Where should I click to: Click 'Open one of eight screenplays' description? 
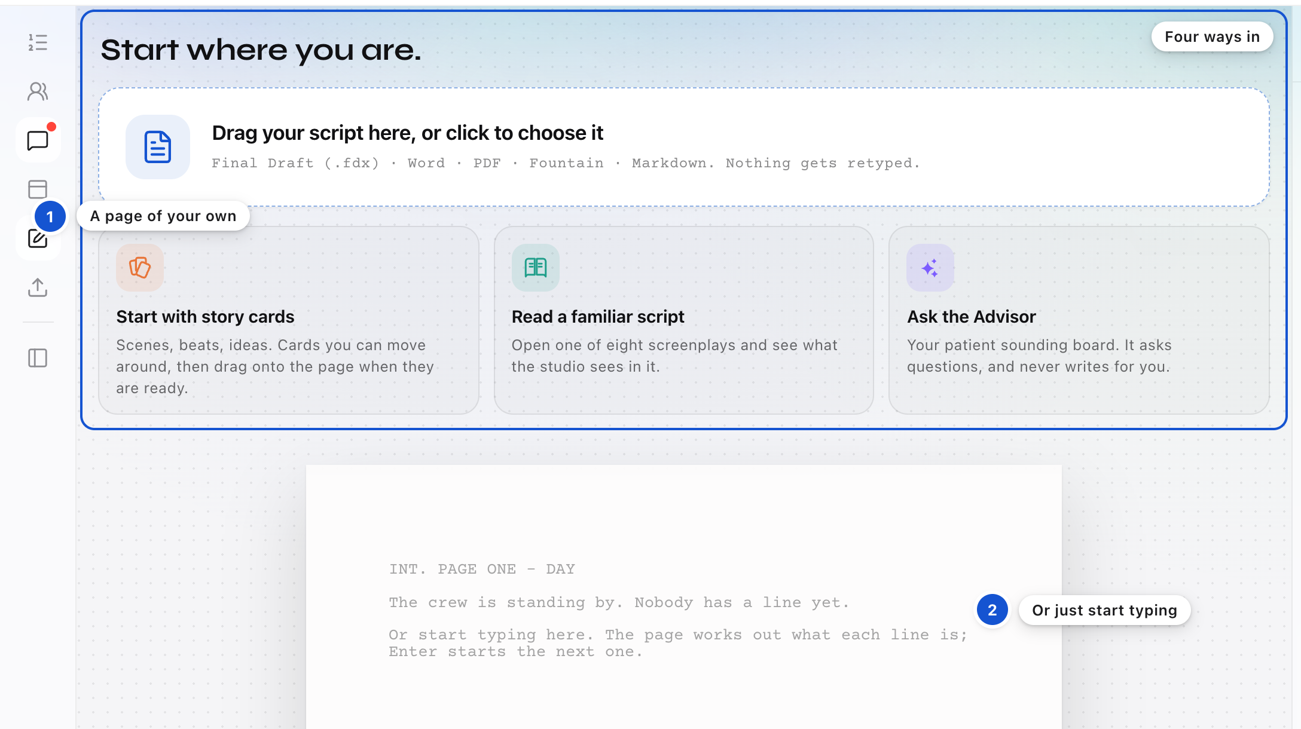coord(674,356)
